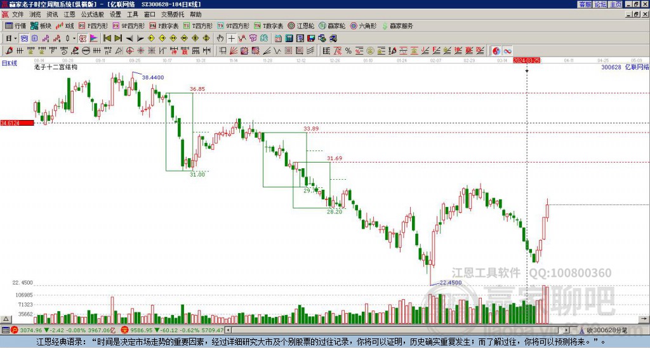Click the save floppy disk icon

click(x=311, y=39)
